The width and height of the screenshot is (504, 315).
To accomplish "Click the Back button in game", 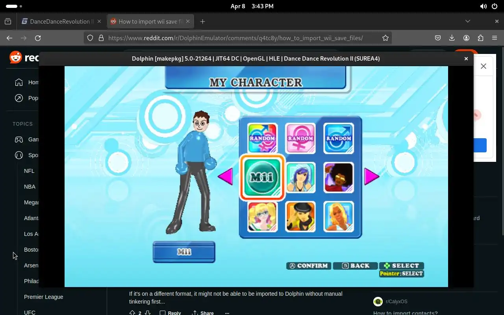I will 355,266.
